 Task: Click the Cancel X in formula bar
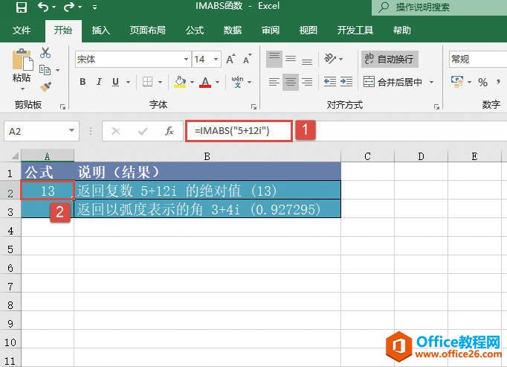(x=116, y=131)
